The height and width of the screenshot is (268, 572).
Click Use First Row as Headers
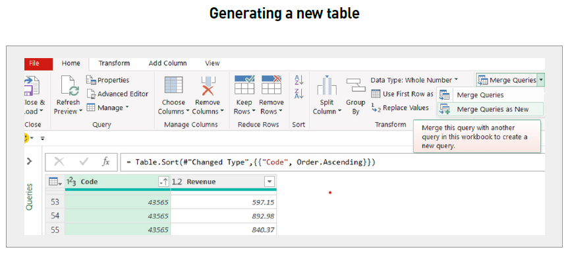pos(402,94)
